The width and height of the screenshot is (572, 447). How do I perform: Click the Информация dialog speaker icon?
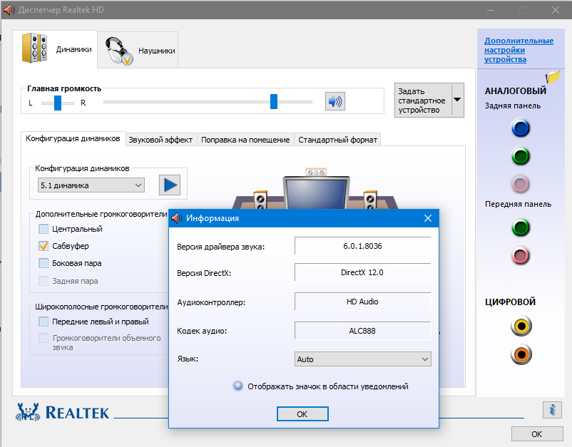click(x=177, y=218)
